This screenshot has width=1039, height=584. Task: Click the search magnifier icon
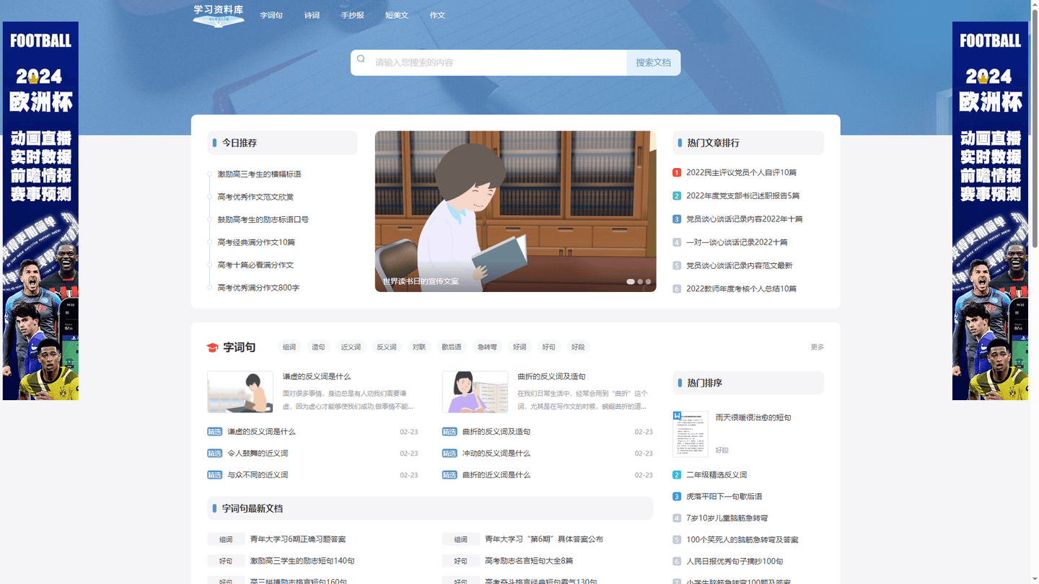click(x=361, y=59)
